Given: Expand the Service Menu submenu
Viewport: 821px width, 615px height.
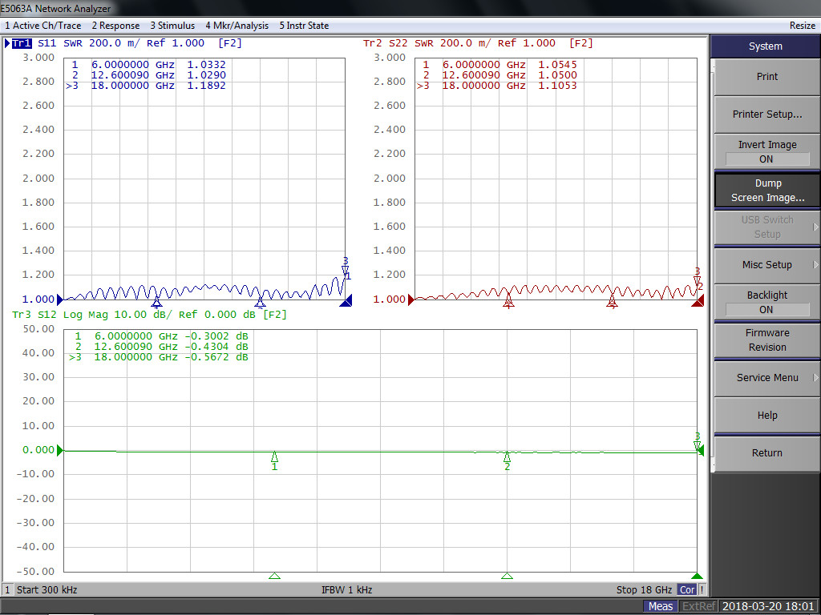Looking at the screenshot, I should click(767, 378).
